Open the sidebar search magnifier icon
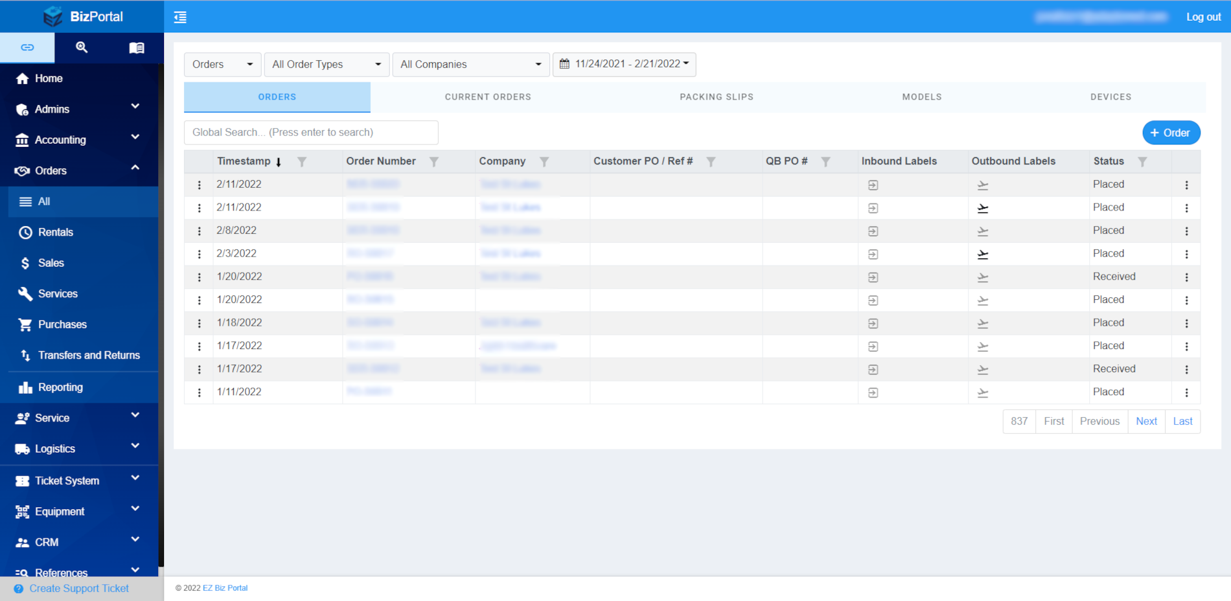Image resolution: width=1231 pixels, height=601 pixels. (x=82, y=47)
